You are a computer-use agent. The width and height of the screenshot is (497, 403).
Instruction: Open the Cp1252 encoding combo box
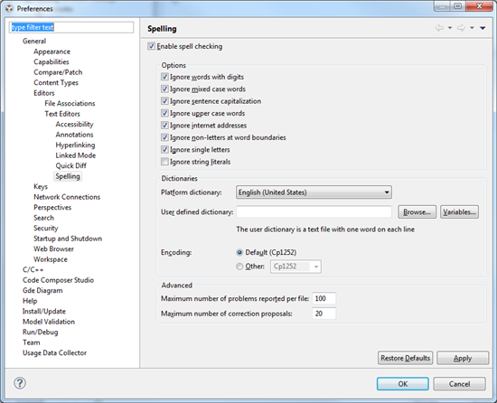[295, 267]
